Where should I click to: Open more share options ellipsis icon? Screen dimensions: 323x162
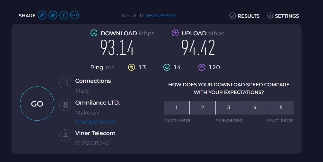coord(74,15)
